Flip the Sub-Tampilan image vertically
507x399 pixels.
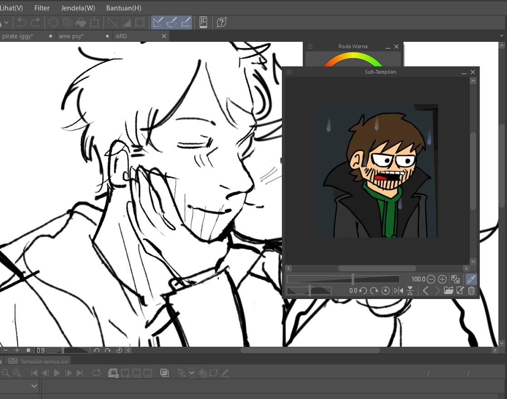pos(410,290)
